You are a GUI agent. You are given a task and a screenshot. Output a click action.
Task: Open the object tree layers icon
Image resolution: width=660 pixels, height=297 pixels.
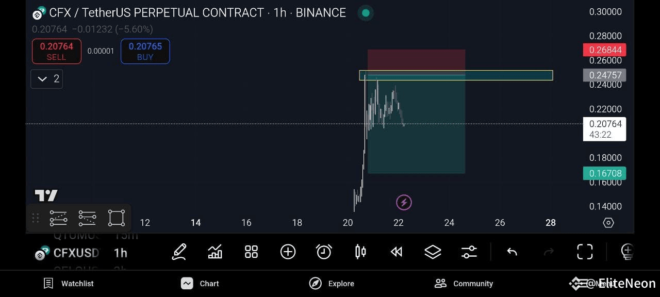tap(433, 252)
